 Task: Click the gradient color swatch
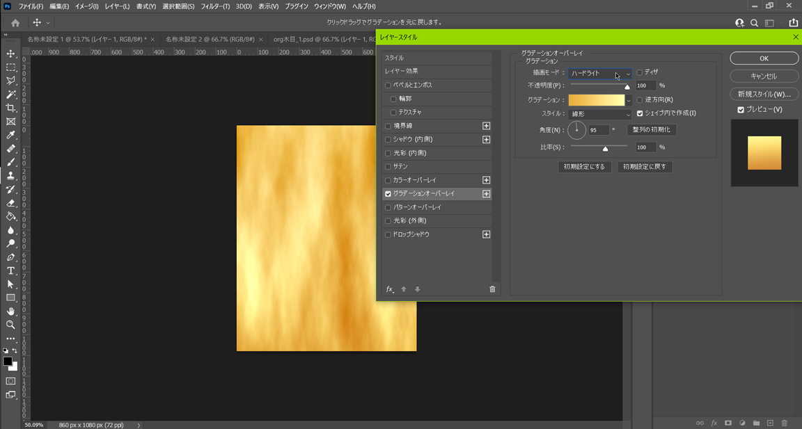(596, 100)
